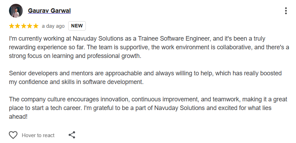Image resolution: width=296 pixels, height=143 pixels.
Task: Click the second gold rating star
Action: tap(18, 26)
